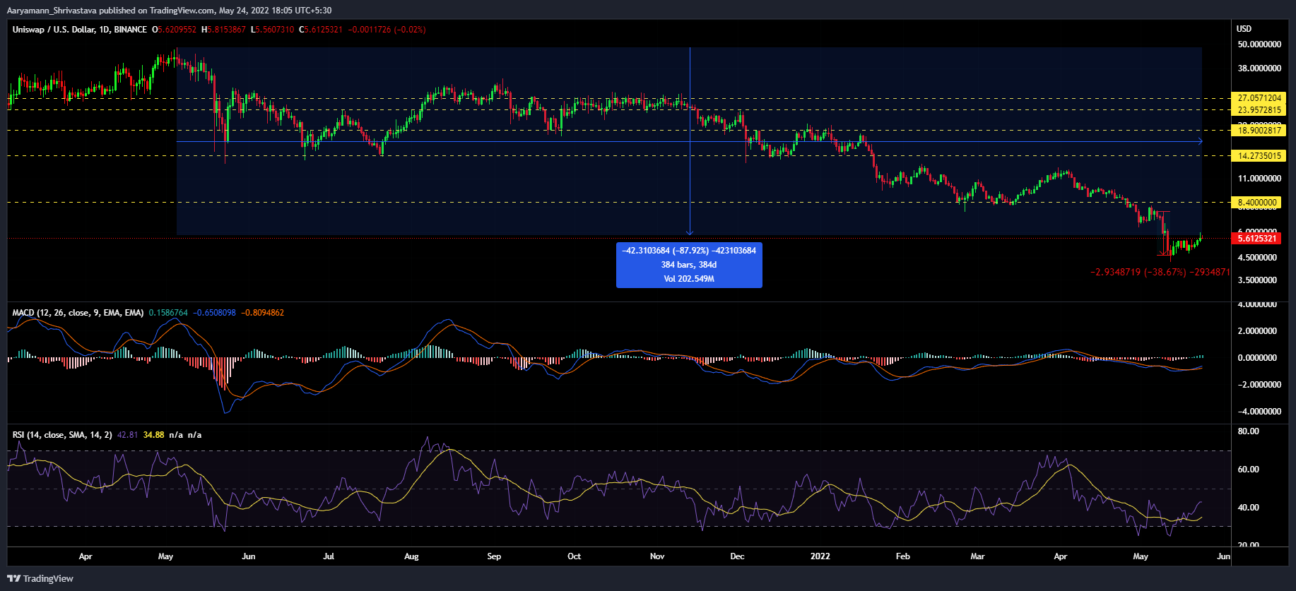The width and height of the screenshot is (1296, 591).
Task: Click the Feb label on the time axis
Action: click(x=903, y=556)
